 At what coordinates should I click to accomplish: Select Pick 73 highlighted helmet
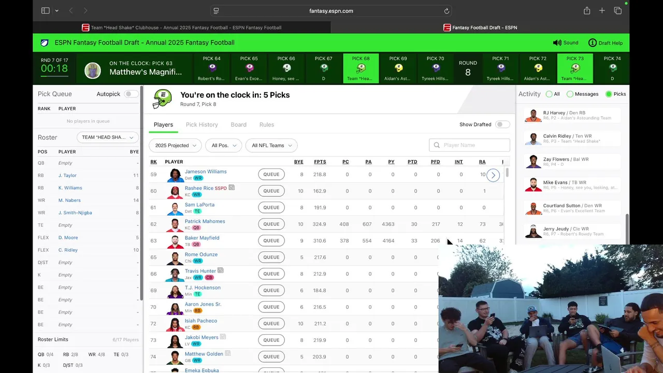[x=575, y=68]
